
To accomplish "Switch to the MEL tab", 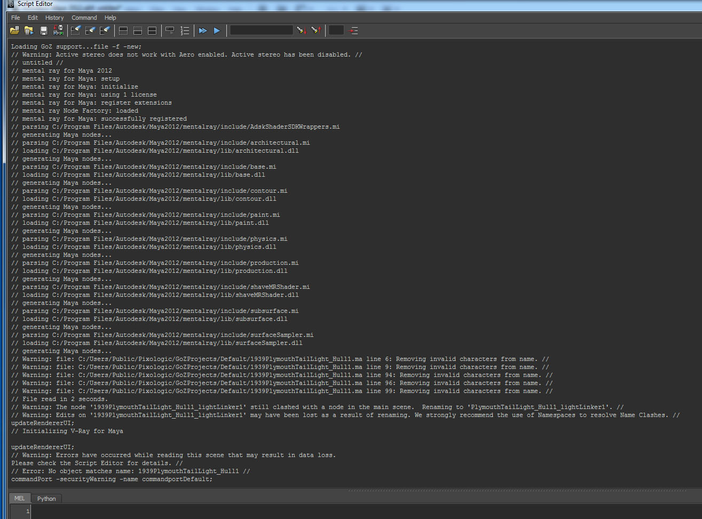I will pyautogui.click(x=20, y=498).
